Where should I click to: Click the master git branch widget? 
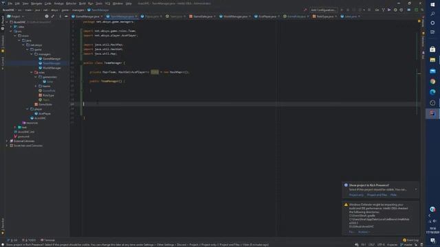[406, 245]
